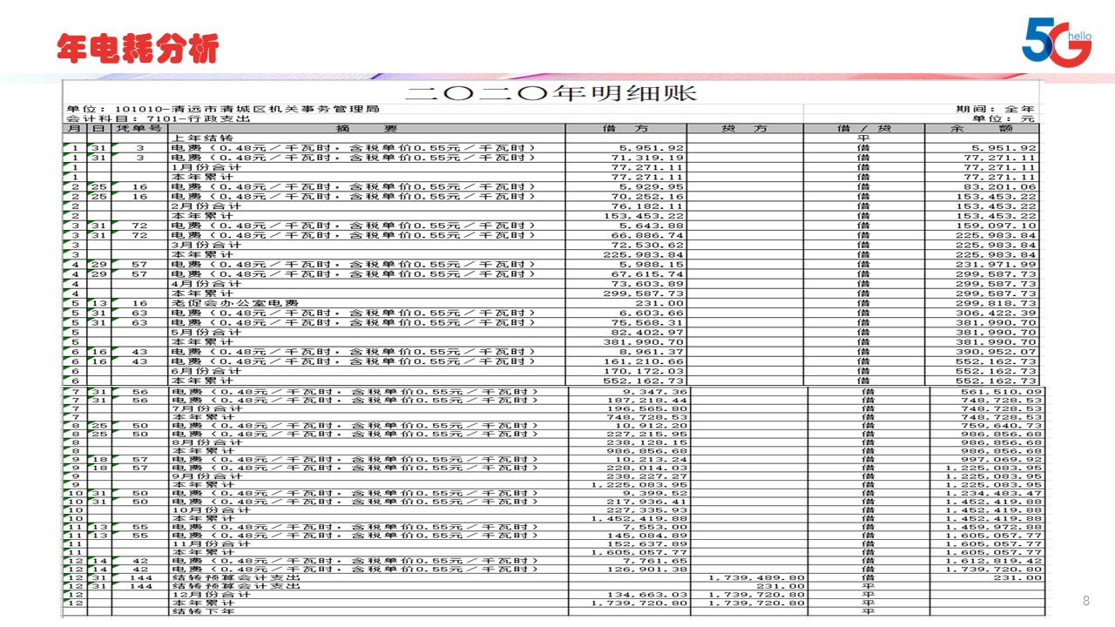This screenshot has height=627, width=1115.
Task: Click the 借/贷 column header
Action: 864,128
